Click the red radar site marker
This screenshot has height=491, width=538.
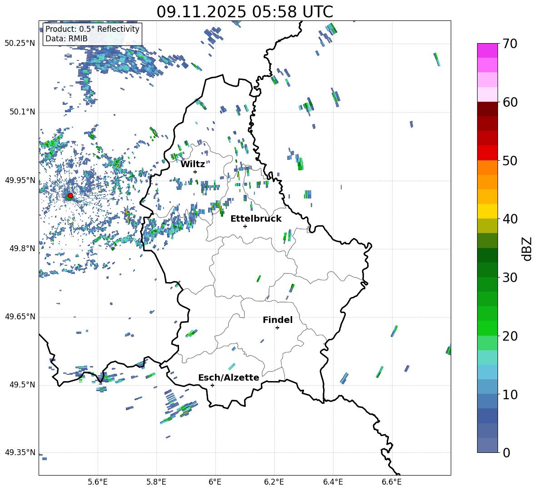[70, 196]
